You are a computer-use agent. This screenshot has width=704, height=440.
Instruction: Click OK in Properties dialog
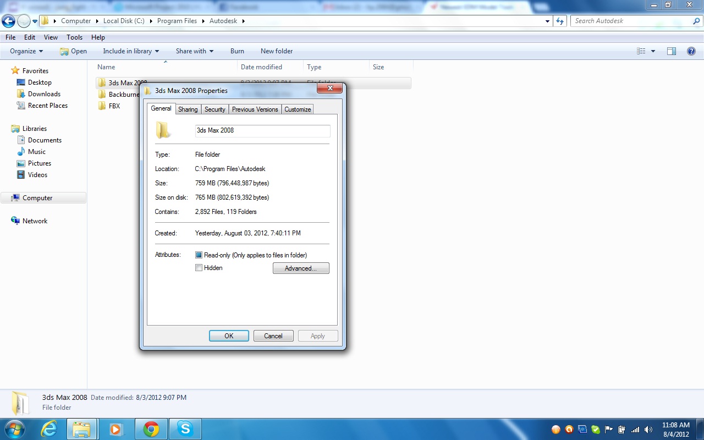click(x=229, y=336)
